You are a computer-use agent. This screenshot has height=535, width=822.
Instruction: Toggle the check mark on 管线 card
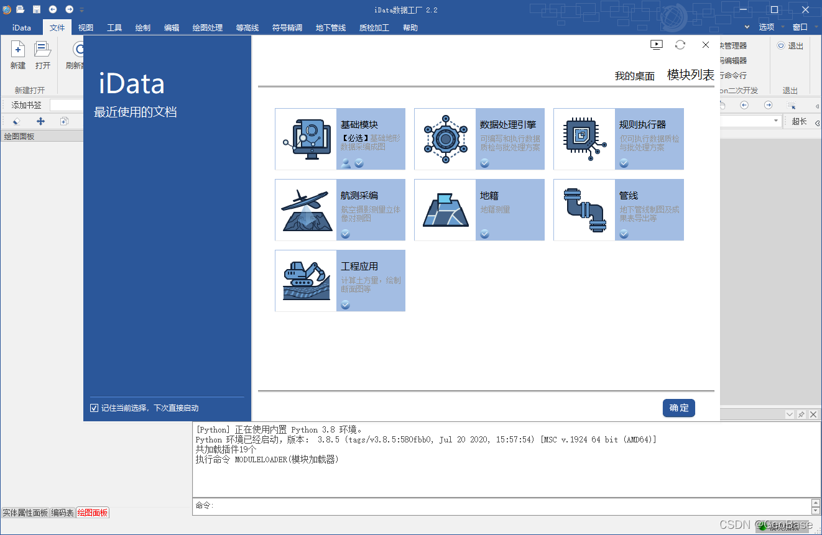tap(624, 234)
